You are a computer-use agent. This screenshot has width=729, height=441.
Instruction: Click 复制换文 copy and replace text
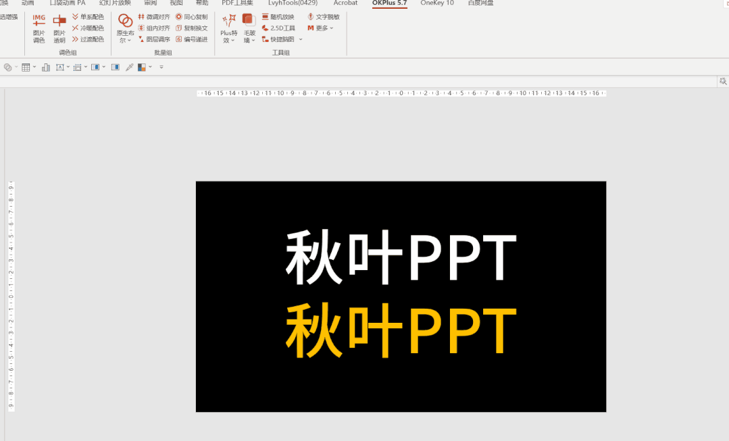click(x=192, y=28)
